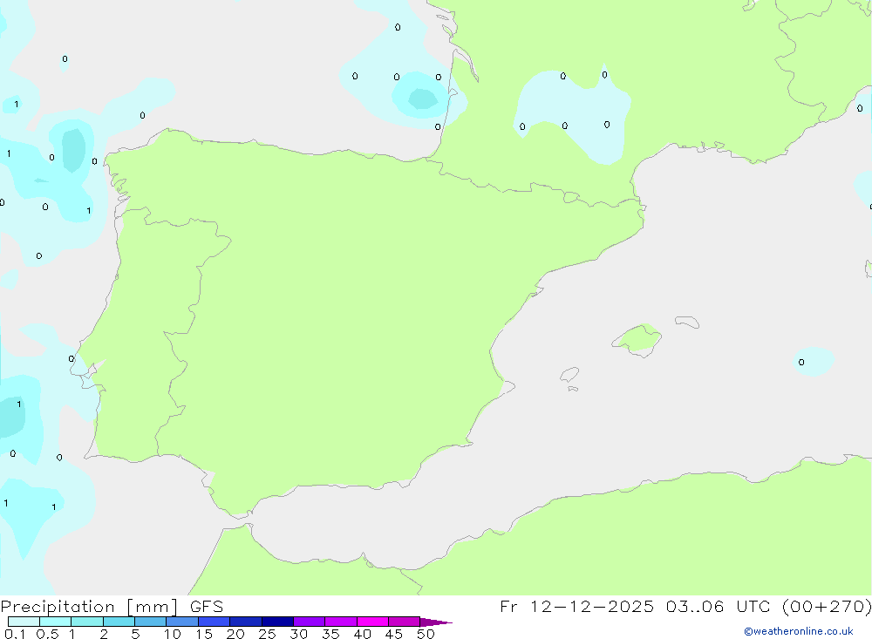Click the '15' legend scale label
Screen dimensions: 872x639
pos(204,634)
